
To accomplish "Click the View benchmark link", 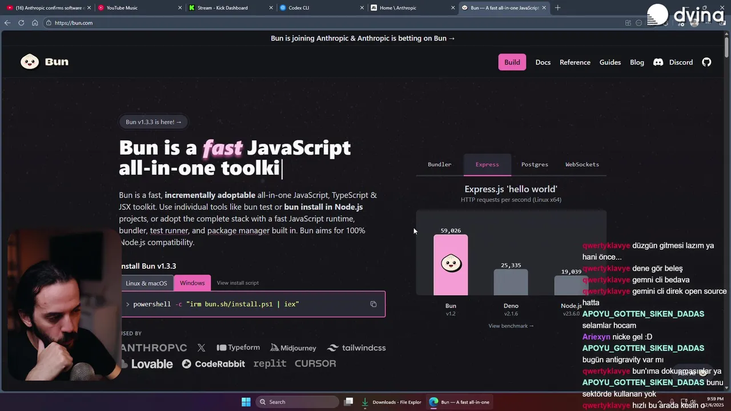I will (511, 326).
